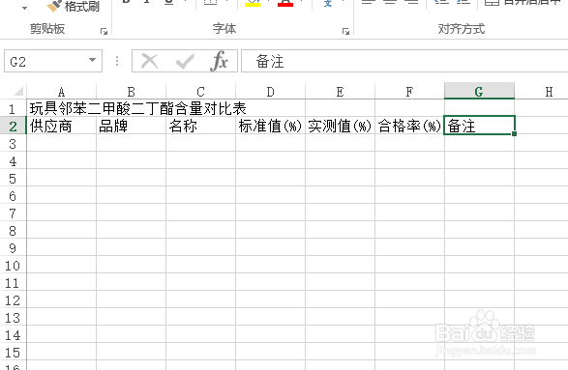Activate the Format Painter brush tool

[74, 6]
